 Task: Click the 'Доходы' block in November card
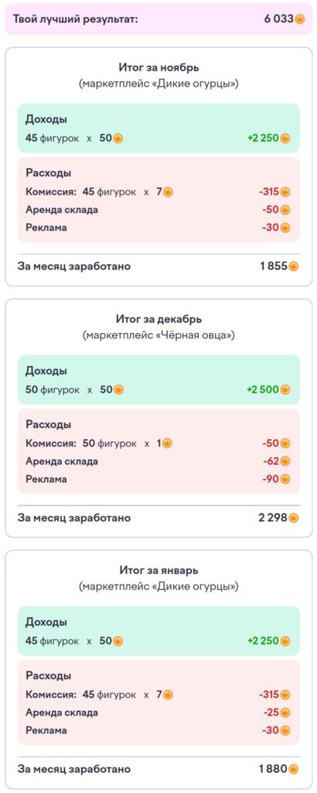pyautogui.click(x=158, y=128)
